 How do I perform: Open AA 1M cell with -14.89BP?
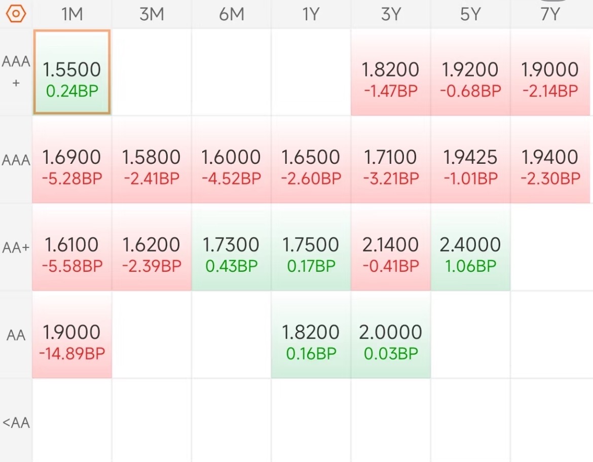72,335
